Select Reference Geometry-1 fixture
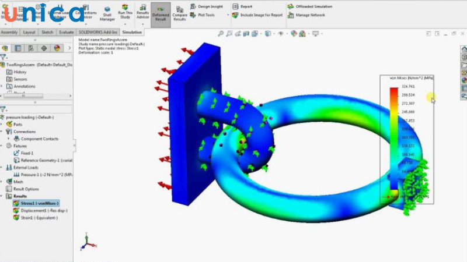This screenshot has width=467, height=262. 43,161
